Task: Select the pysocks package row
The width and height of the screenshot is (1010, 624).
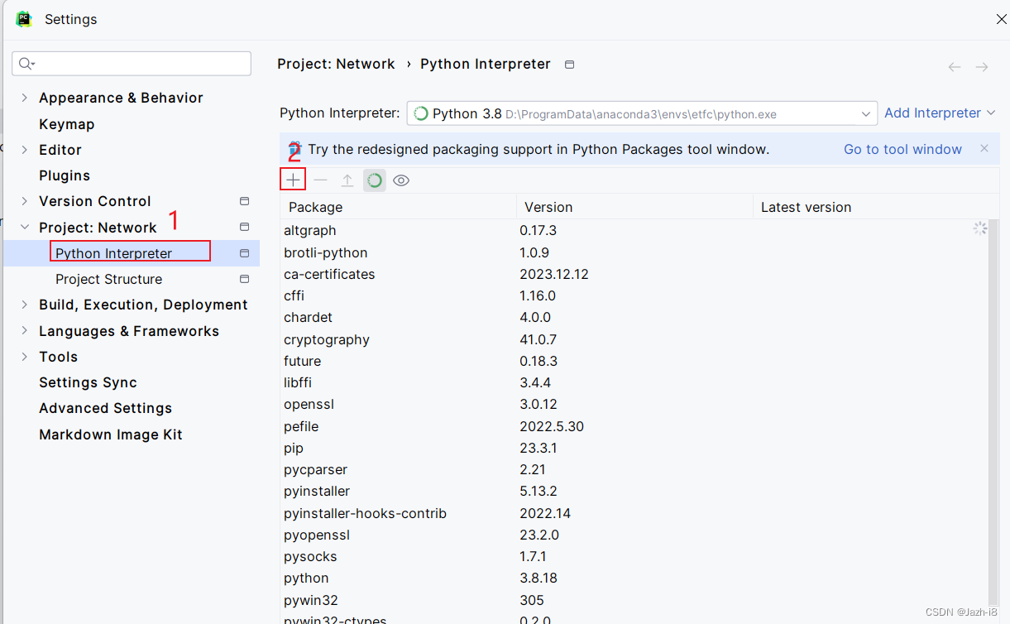Action: [634, 556]
